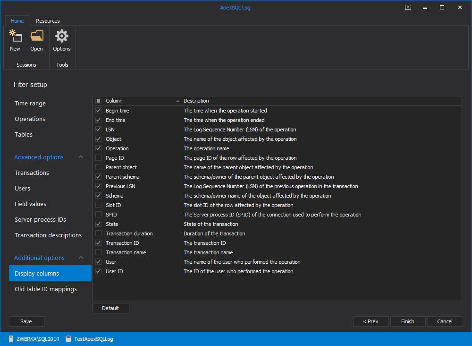
Task: Toggle the select-all columns header checkbox
Action: 99,101
